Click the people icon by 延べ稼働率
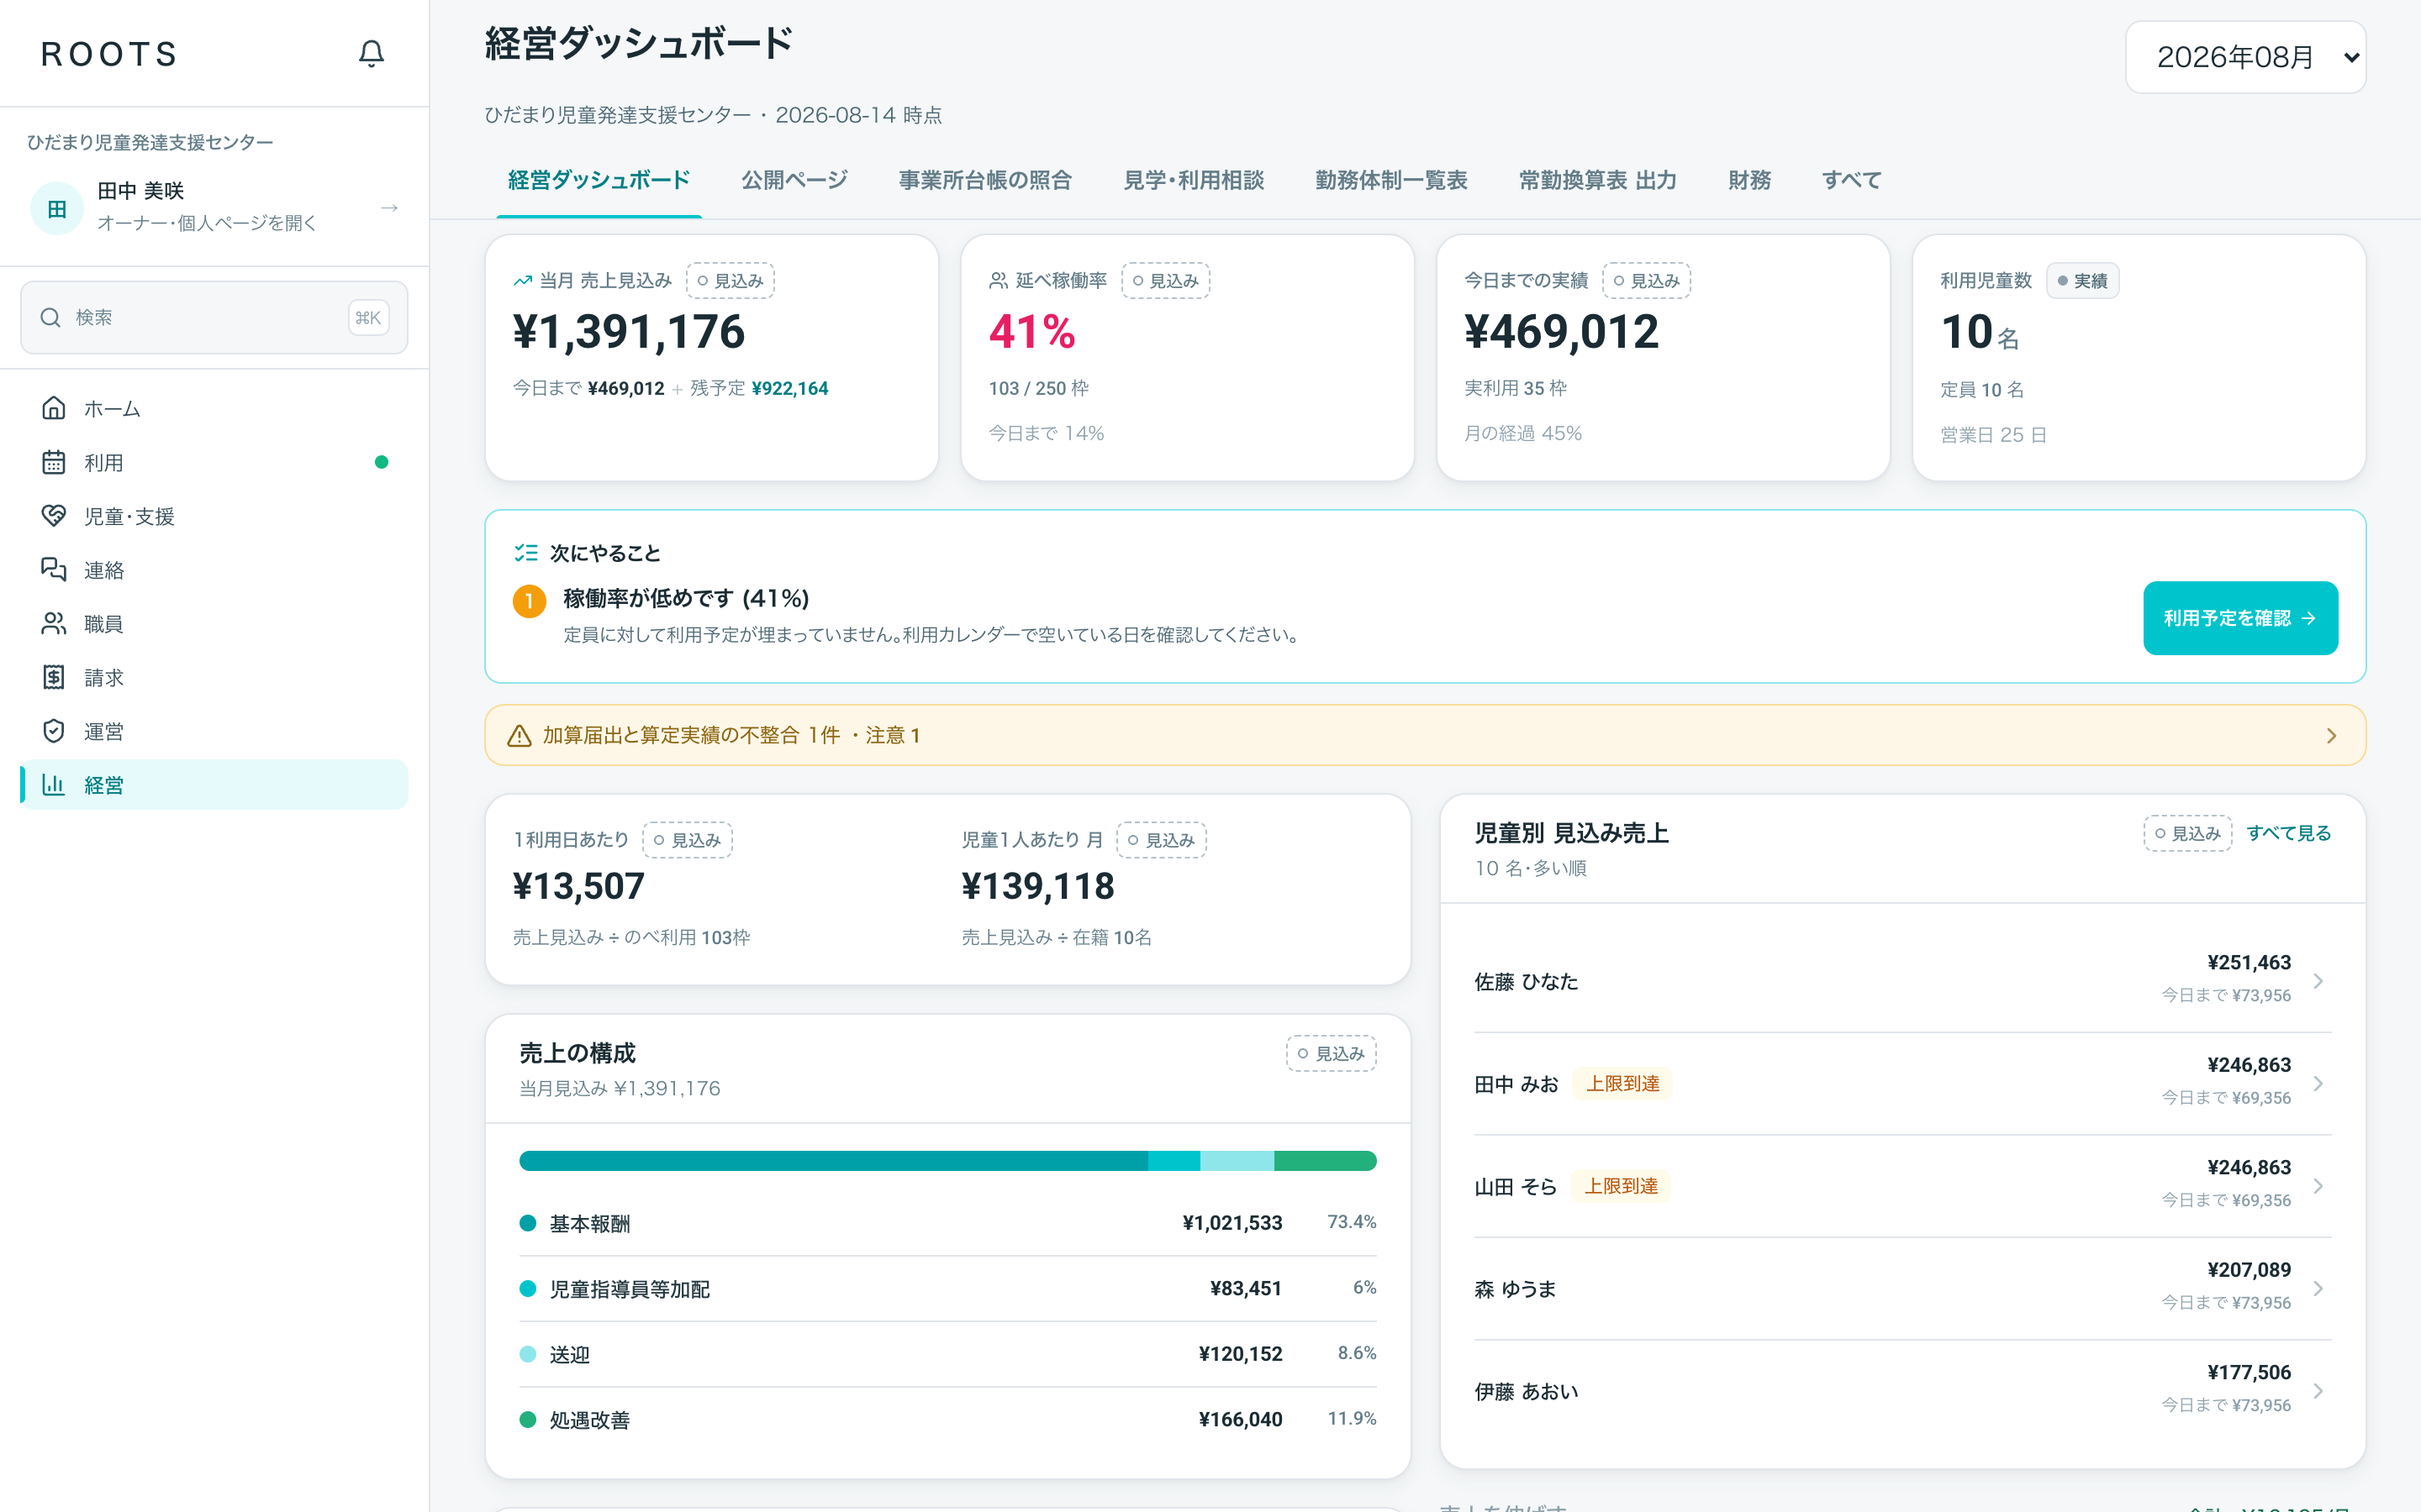Image resolution: width=2421 pixels, height=1512 pixels. pyautogui.click(x=999, y=281)
